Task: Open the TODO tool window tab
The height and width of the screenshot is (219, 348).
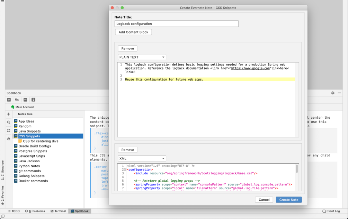Action: 14,211
